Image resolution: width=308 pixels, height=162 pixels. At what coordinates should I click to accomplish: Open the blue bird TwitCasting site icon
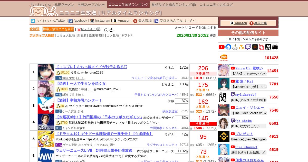pos(228,47)
